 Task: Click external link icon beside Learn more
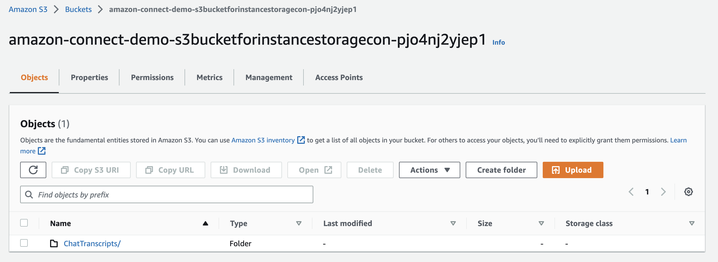click(x=42, y=151)
